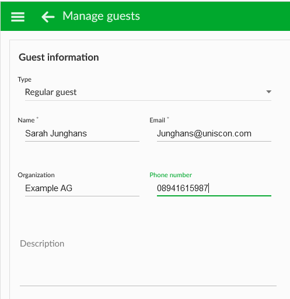Click the Type field label
The width and height of the screenshot is (290, 299).
pyautogui.click(x=25, y=79)
